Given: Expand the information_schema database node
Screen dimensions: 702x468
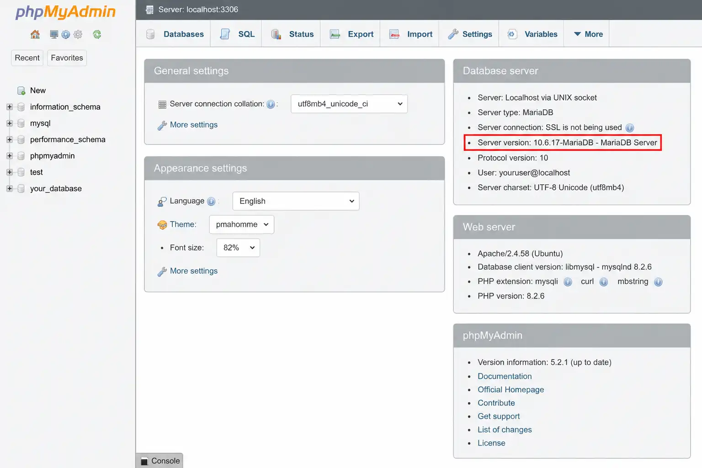Looking at the screenshot, I should pos(9,107).
